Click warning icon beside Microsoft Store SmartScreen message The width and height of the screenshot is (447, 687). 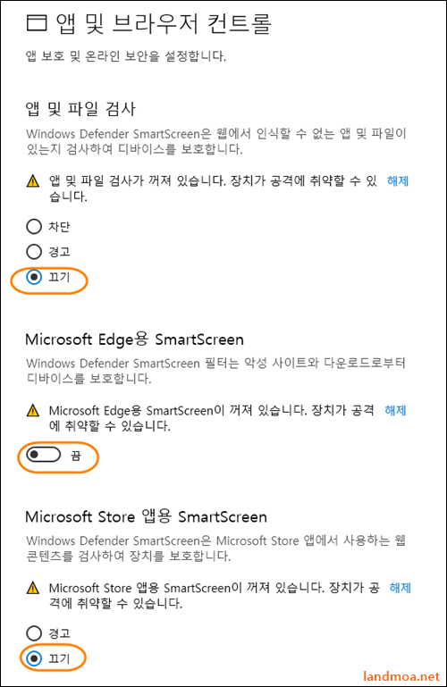click(33, 588)
